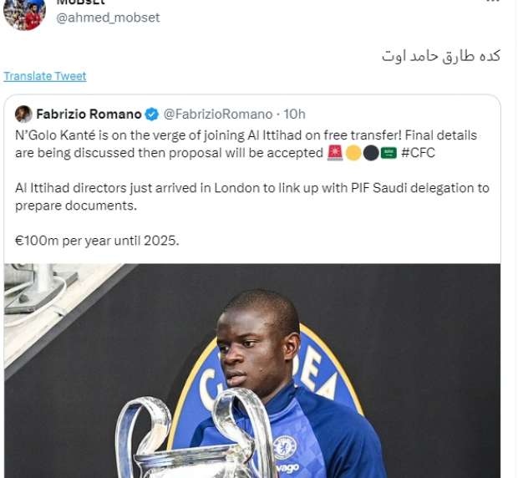Open the Fabrizio Romano display name
The height and width of the screenshot is (478, 518).
point(89,114)
